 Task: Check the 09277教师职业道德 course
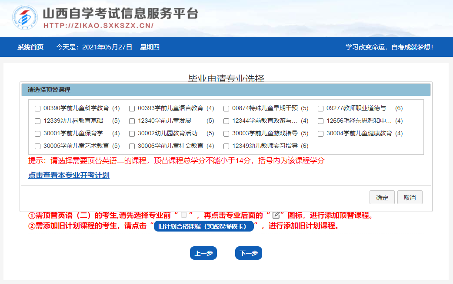point(320,108)
